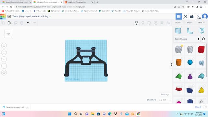Screen dimensions: 208x117
Task: Favorite the blue Sphere with star
Action: pos(193,58)
